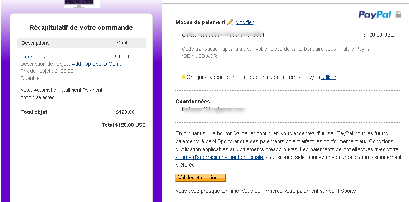Click the Récapitulatif de votre commande heading

81,27
